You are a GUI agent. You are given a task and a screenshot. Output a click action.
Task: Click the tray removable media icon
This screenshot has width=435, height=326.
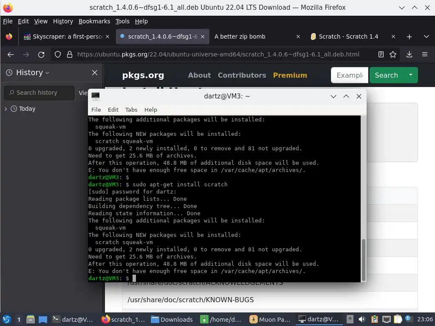click(x=350, y=319)
